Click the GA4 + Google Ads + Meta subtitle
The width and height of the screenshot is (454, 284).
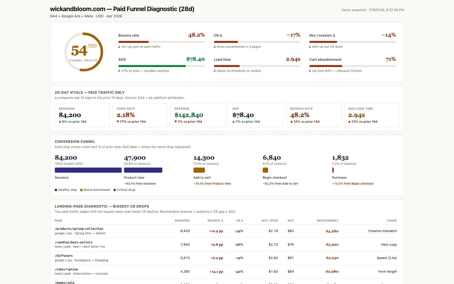86,16
